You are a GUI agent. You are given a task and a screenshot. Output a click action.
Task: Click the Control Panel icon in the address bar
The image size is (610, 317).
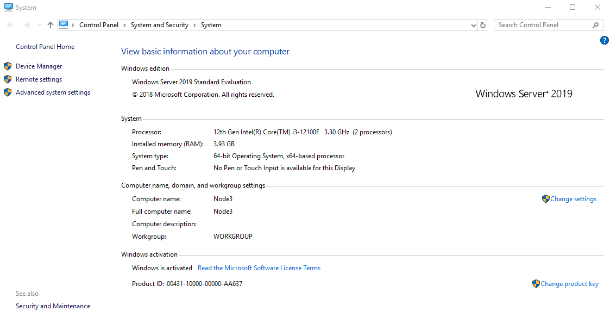point(65,24)
